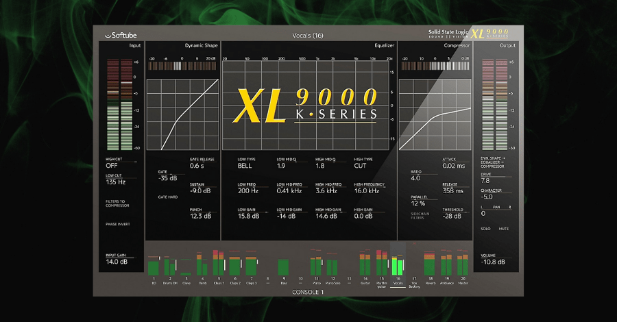Viewport: 617px width, 322px height.
Task: Select channel 1 BD meter
Action: coord(154,265)
